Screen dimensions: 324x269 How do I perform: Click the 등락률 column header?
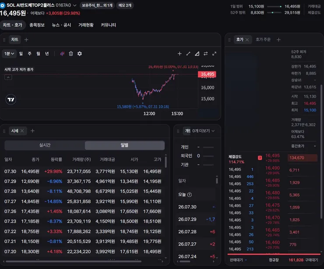click(56, 159)
